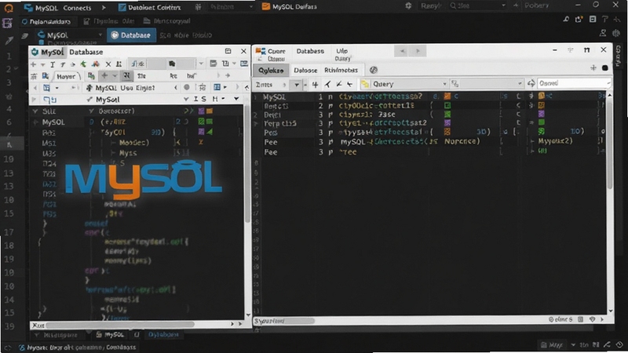Screen dimensions: 628x353
Task: Click the Database Context item in top bar
Action: [149, 7]
